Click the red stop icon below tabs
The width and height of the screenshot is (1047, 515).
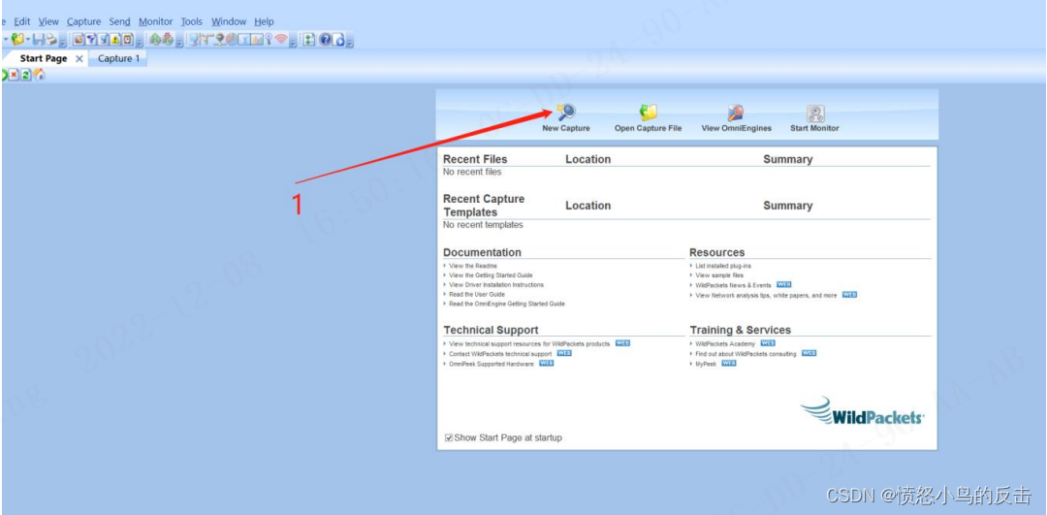[14, 75]
